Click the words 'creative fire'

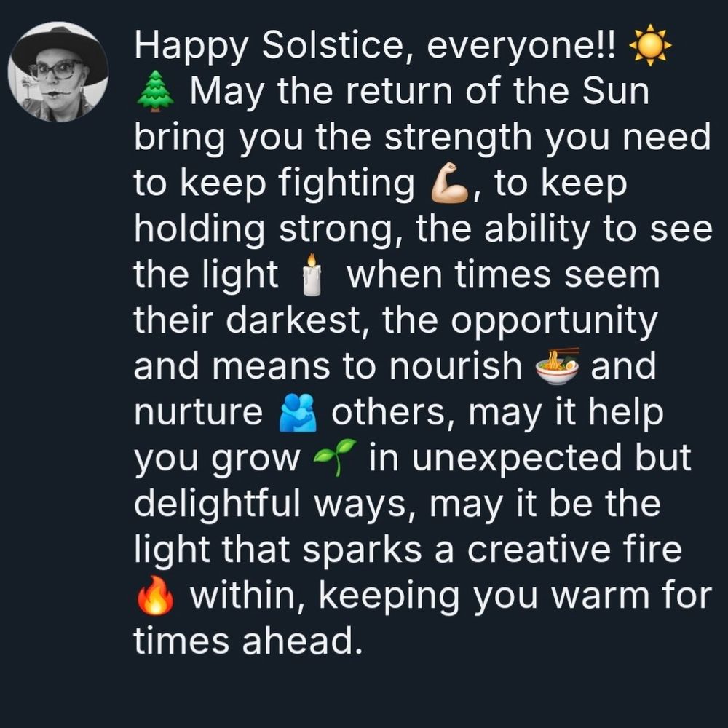click(574, 550)
